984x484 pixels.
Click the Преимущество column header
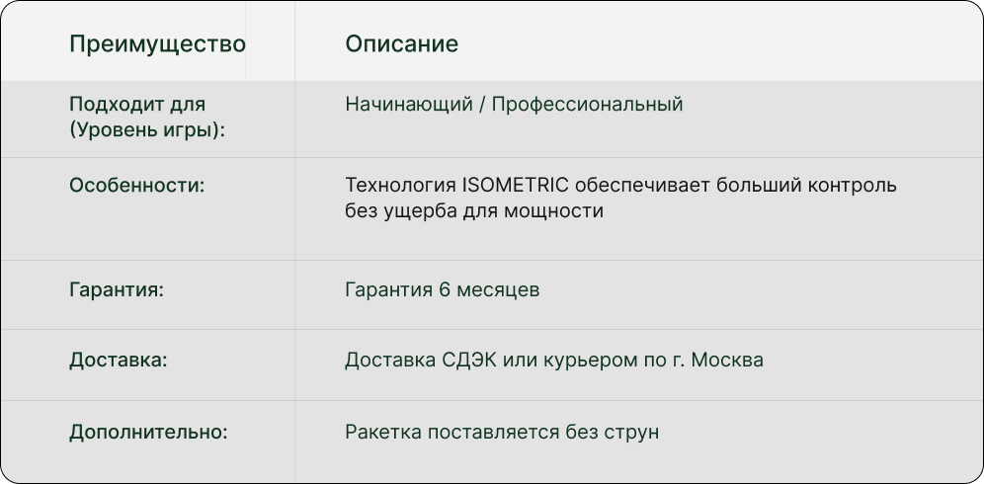pyautogui.click(x=157, y=44)
